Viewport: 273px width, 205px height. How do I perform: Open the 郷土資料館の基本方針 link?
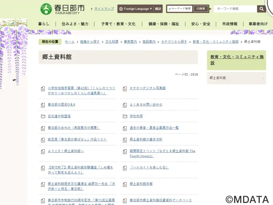tap(146, 139)
